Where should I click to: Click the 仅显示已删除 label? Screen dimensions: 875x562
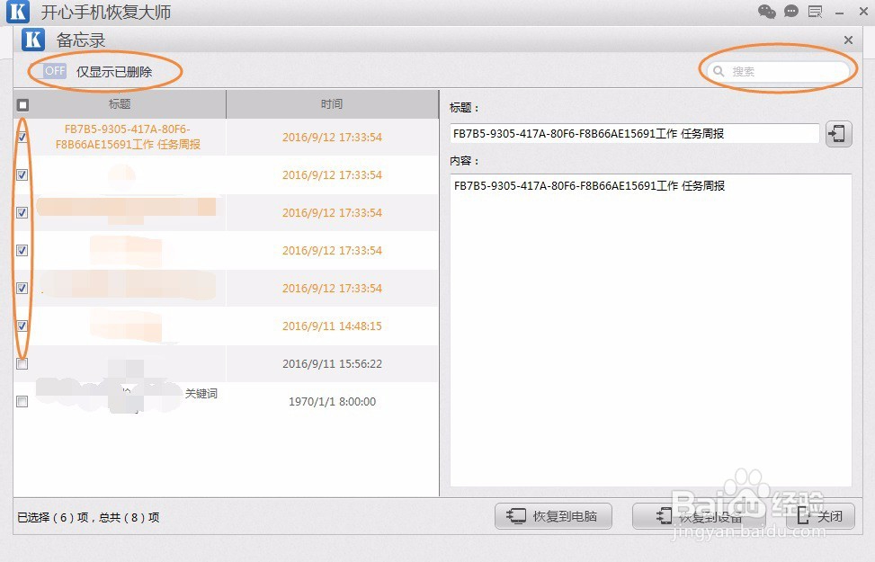[114, 71]
